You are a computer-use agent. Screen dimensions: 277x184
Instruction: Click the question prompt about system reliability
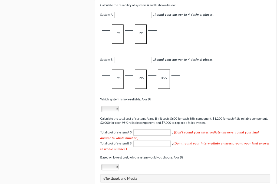[125, 99]
